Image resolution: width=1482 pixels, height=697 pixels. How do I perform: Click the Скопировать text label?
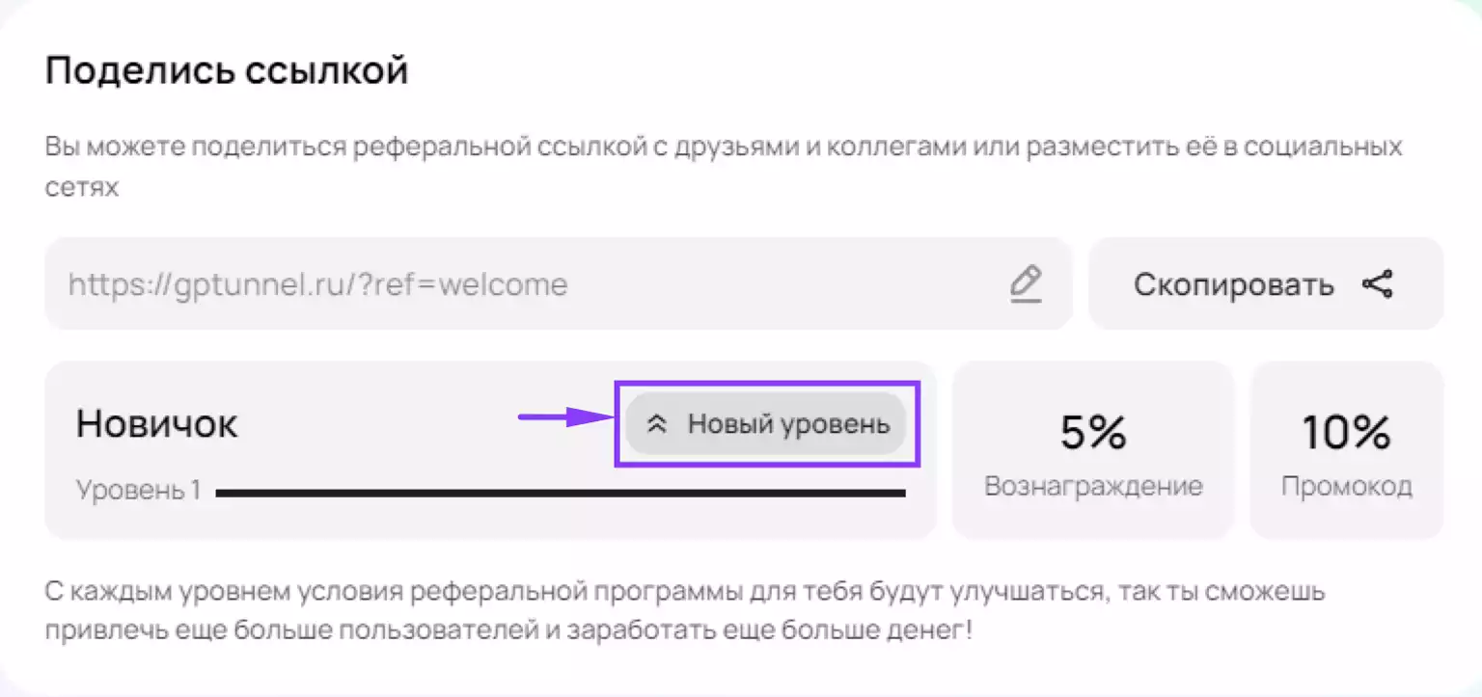1234,285
